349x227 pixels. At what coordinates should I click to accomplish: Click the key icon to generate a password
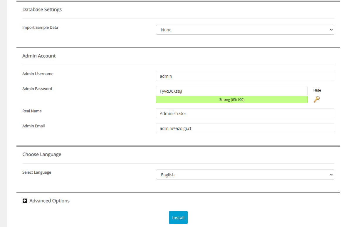(316, 99)
